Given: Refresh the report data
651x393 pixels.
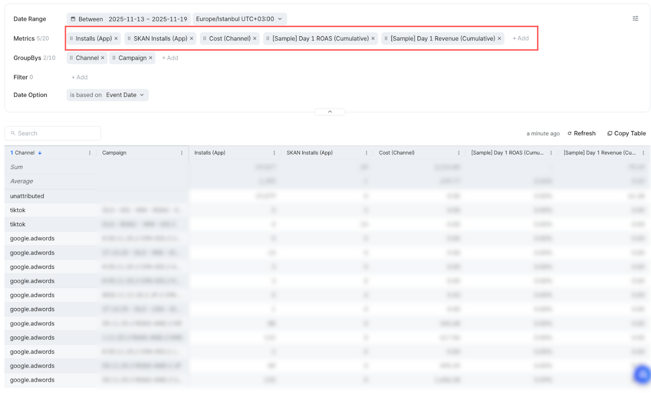Looking at the screenshot, I should pos(581,133).
